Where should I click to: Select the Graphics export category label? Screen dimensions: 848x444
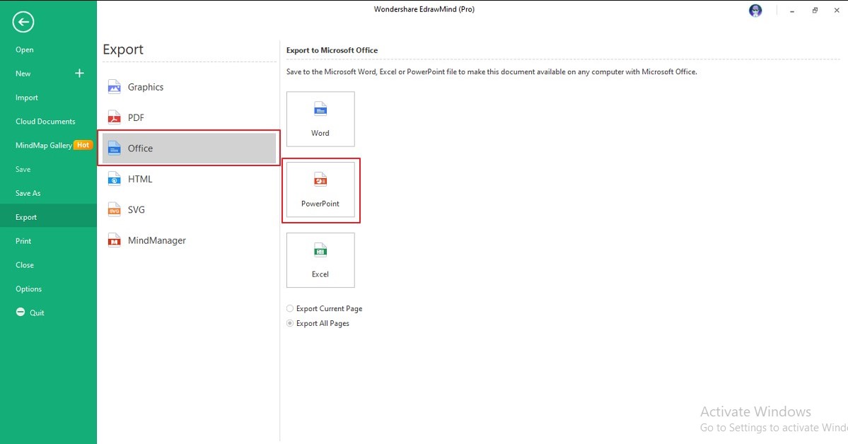[146, 87]
